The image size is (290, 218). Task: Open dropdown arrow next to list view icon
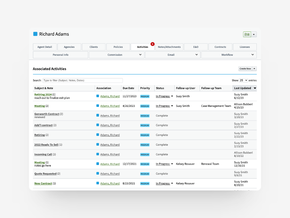[x=254, y=35]
